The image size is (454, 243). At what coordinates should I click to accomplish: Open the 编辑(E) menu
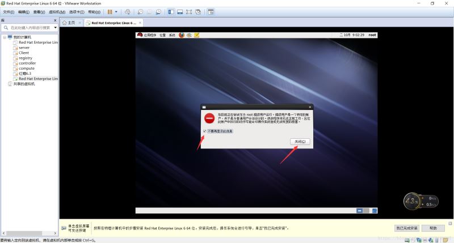point(24,12)
